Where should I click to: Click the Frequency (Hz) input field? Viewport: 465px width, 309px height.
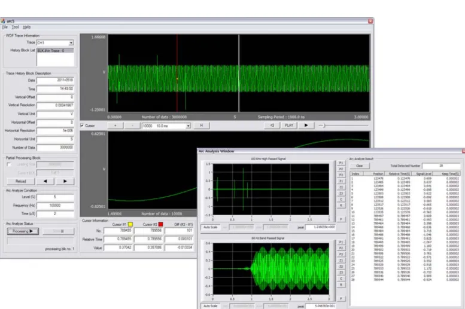click(55, 206)
